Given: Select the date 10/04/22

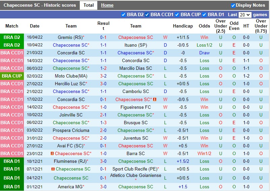Looking at the screenshot, I should 35,45.
